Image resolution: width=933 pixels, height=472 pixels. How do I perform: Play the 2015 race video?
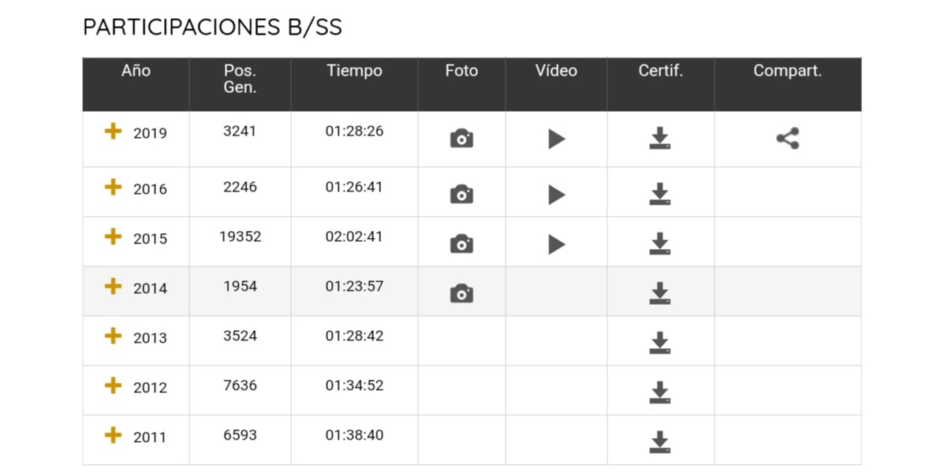[x=556, y=243]
